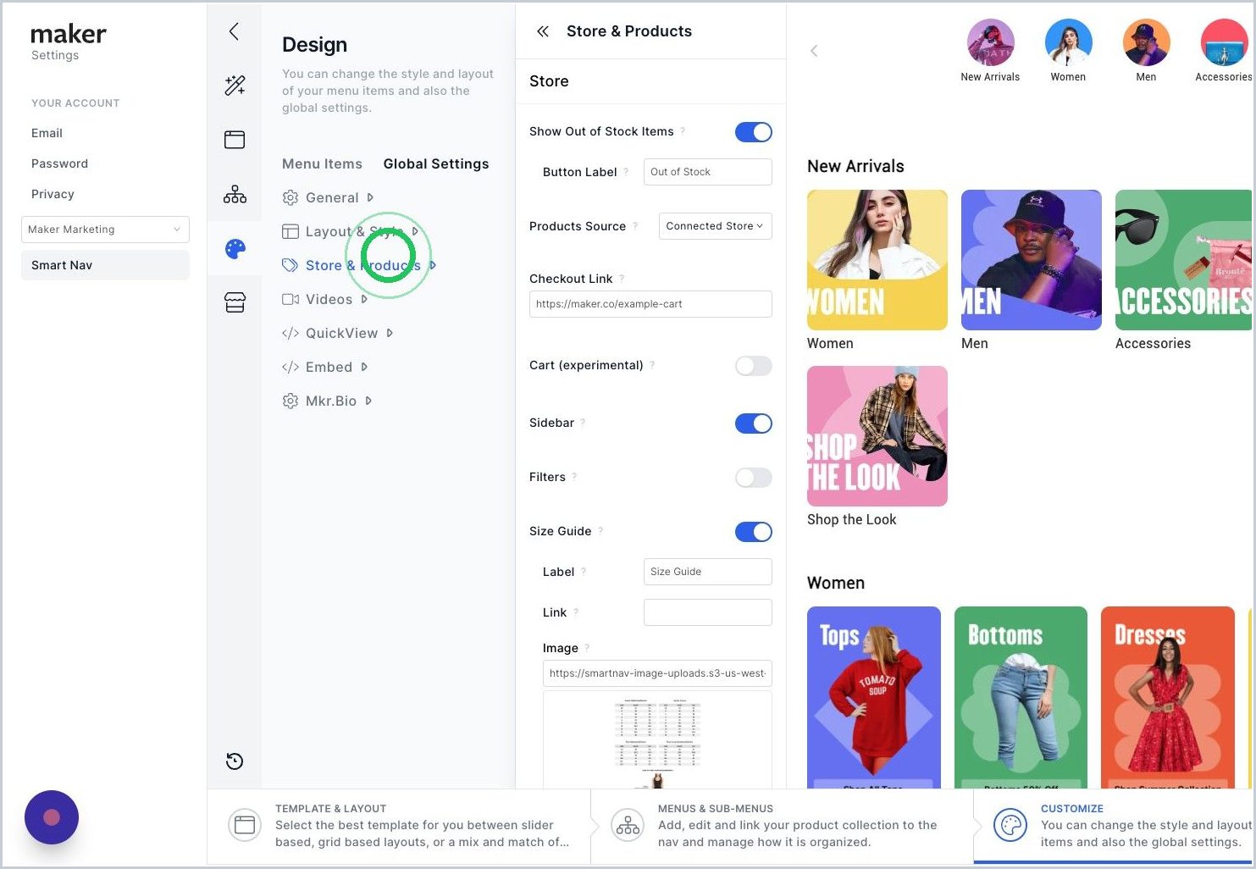Click the Menus & Sub-Menus icon in bottom bar
1256x869 pixels.
(x=628, y=825)
